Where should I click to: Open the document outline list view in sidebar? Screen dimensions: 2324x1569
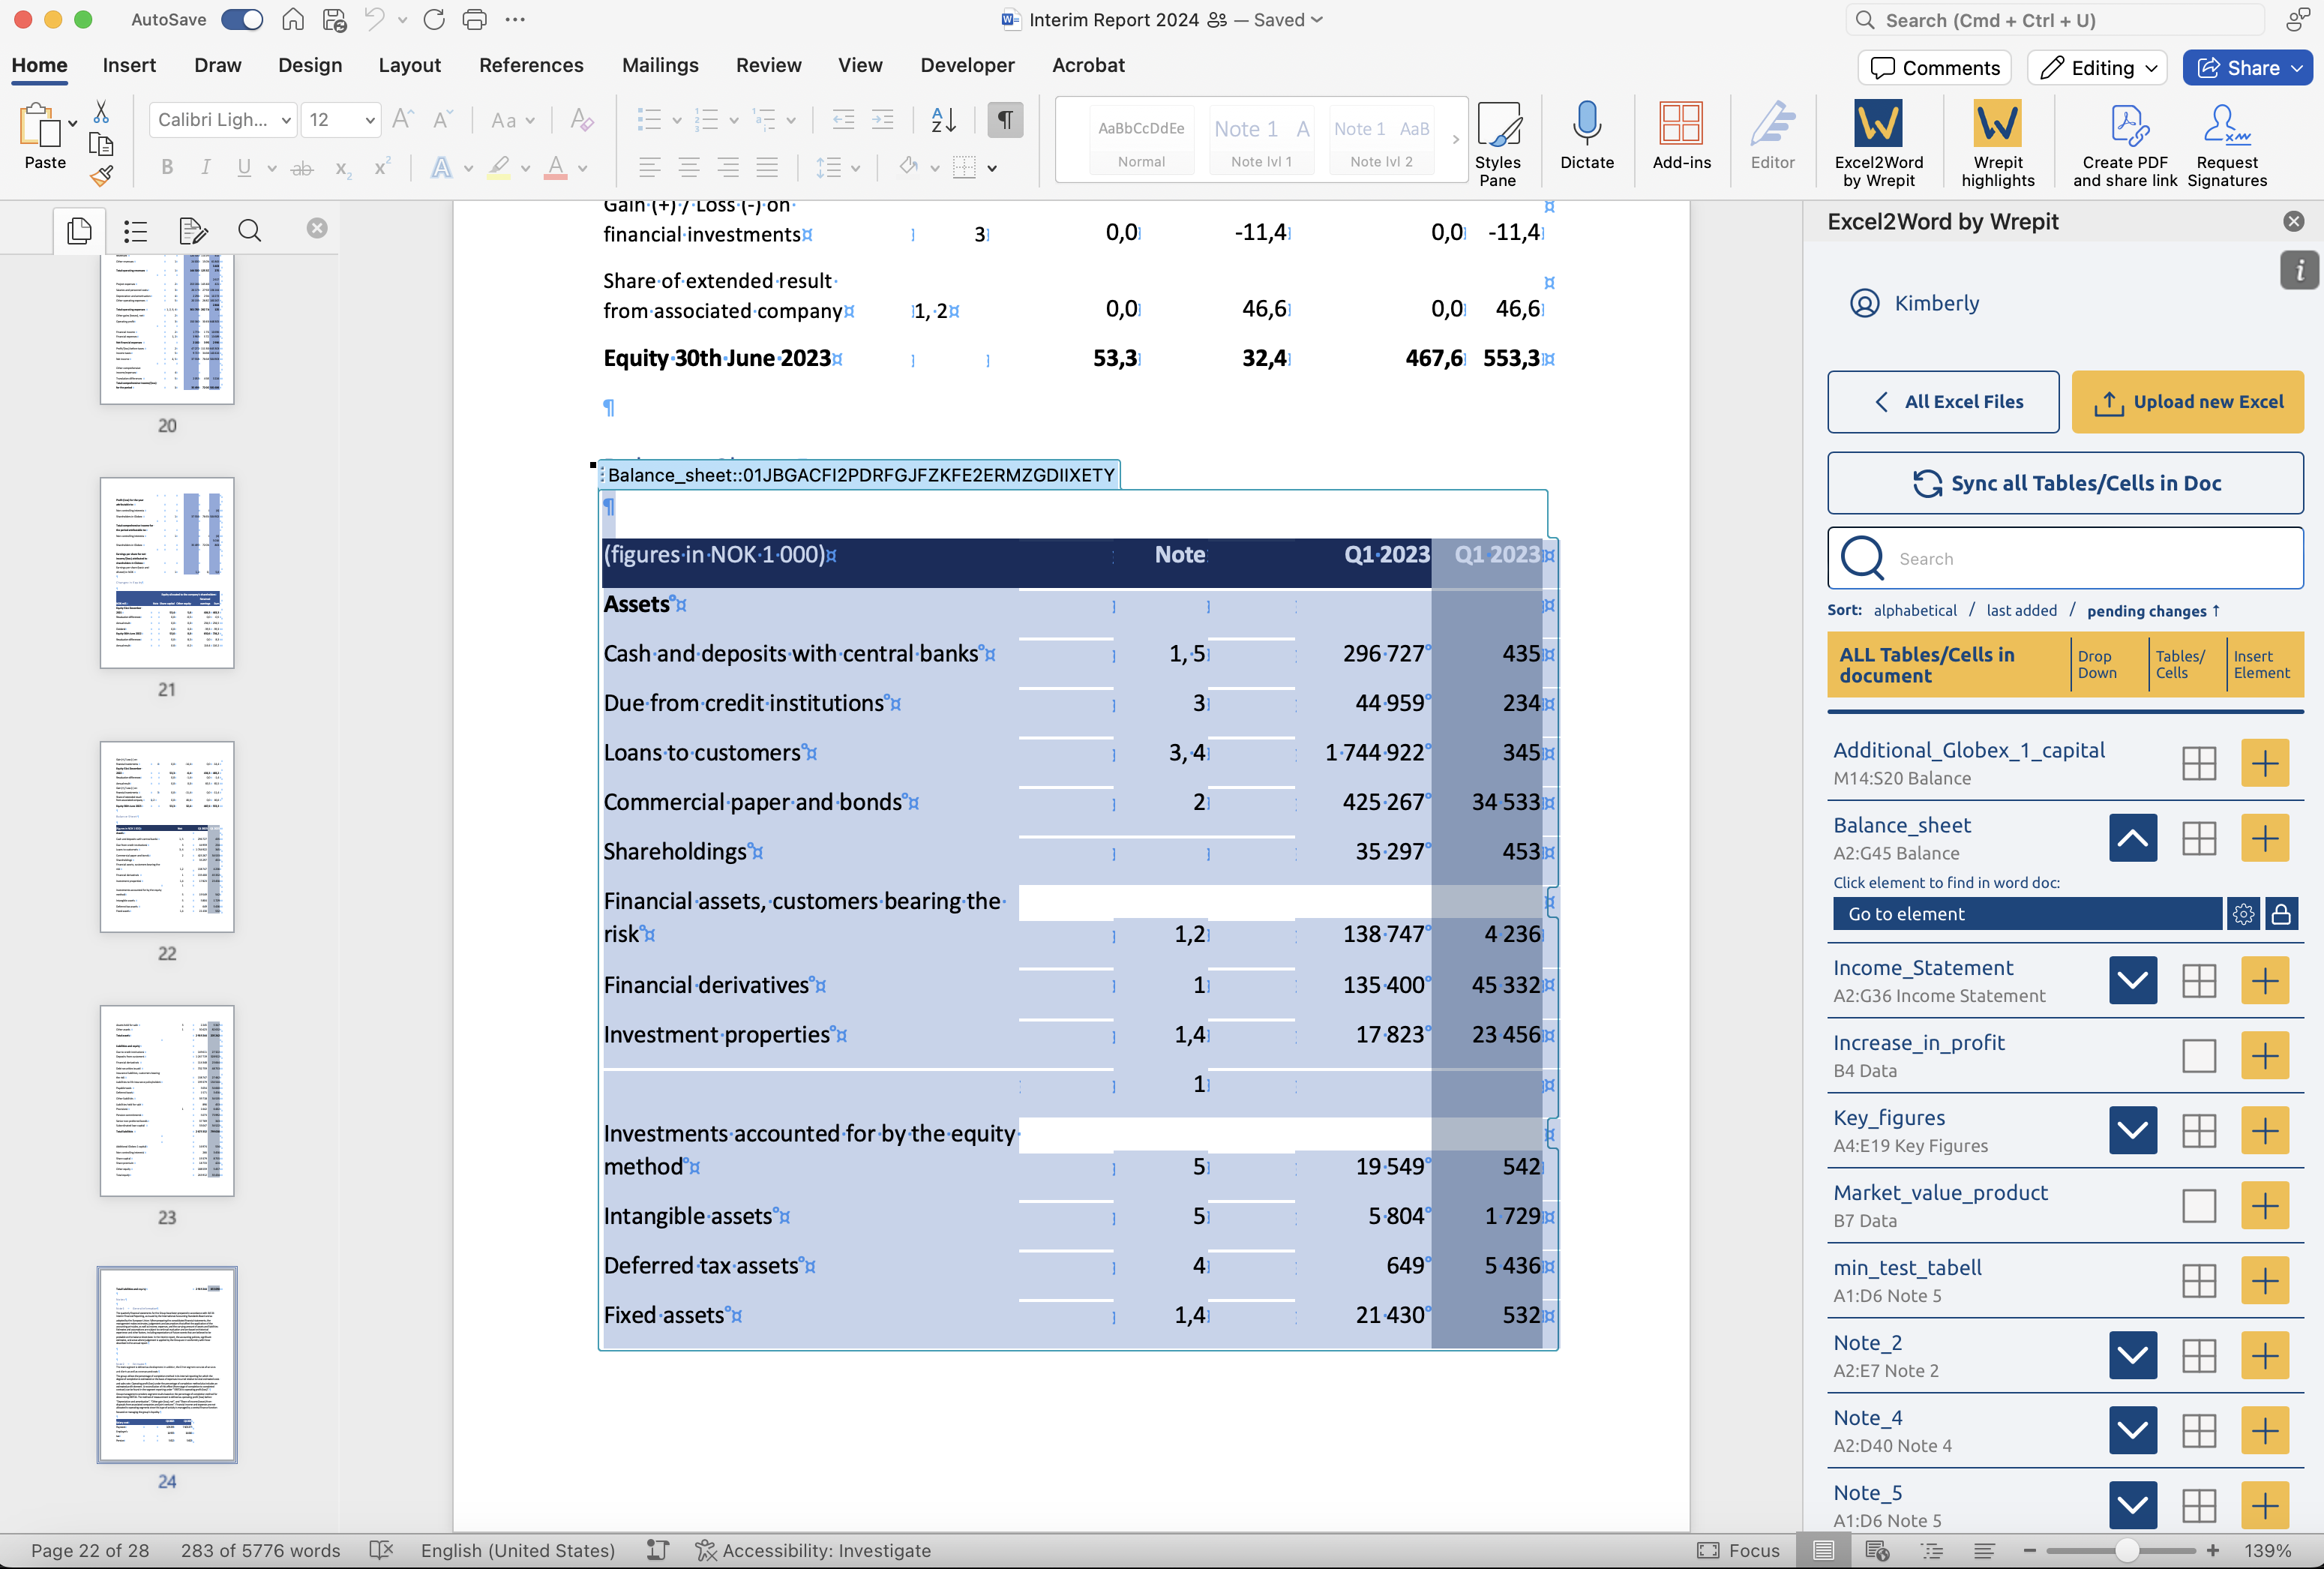[135, 231]
